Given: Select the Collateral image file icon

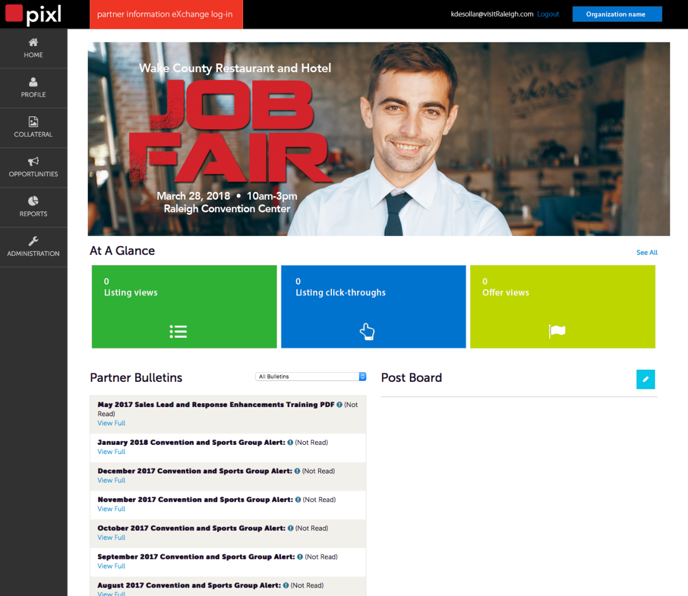Looking at the screenshot, I should [33, 121].
